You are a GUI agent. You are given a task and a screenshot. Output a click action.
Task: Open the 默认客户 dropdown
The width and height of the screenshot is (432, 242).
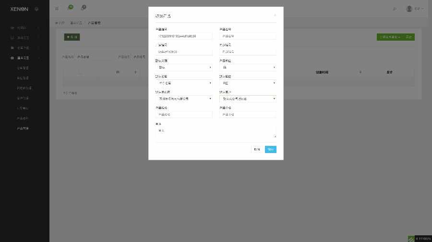[248, 99]
